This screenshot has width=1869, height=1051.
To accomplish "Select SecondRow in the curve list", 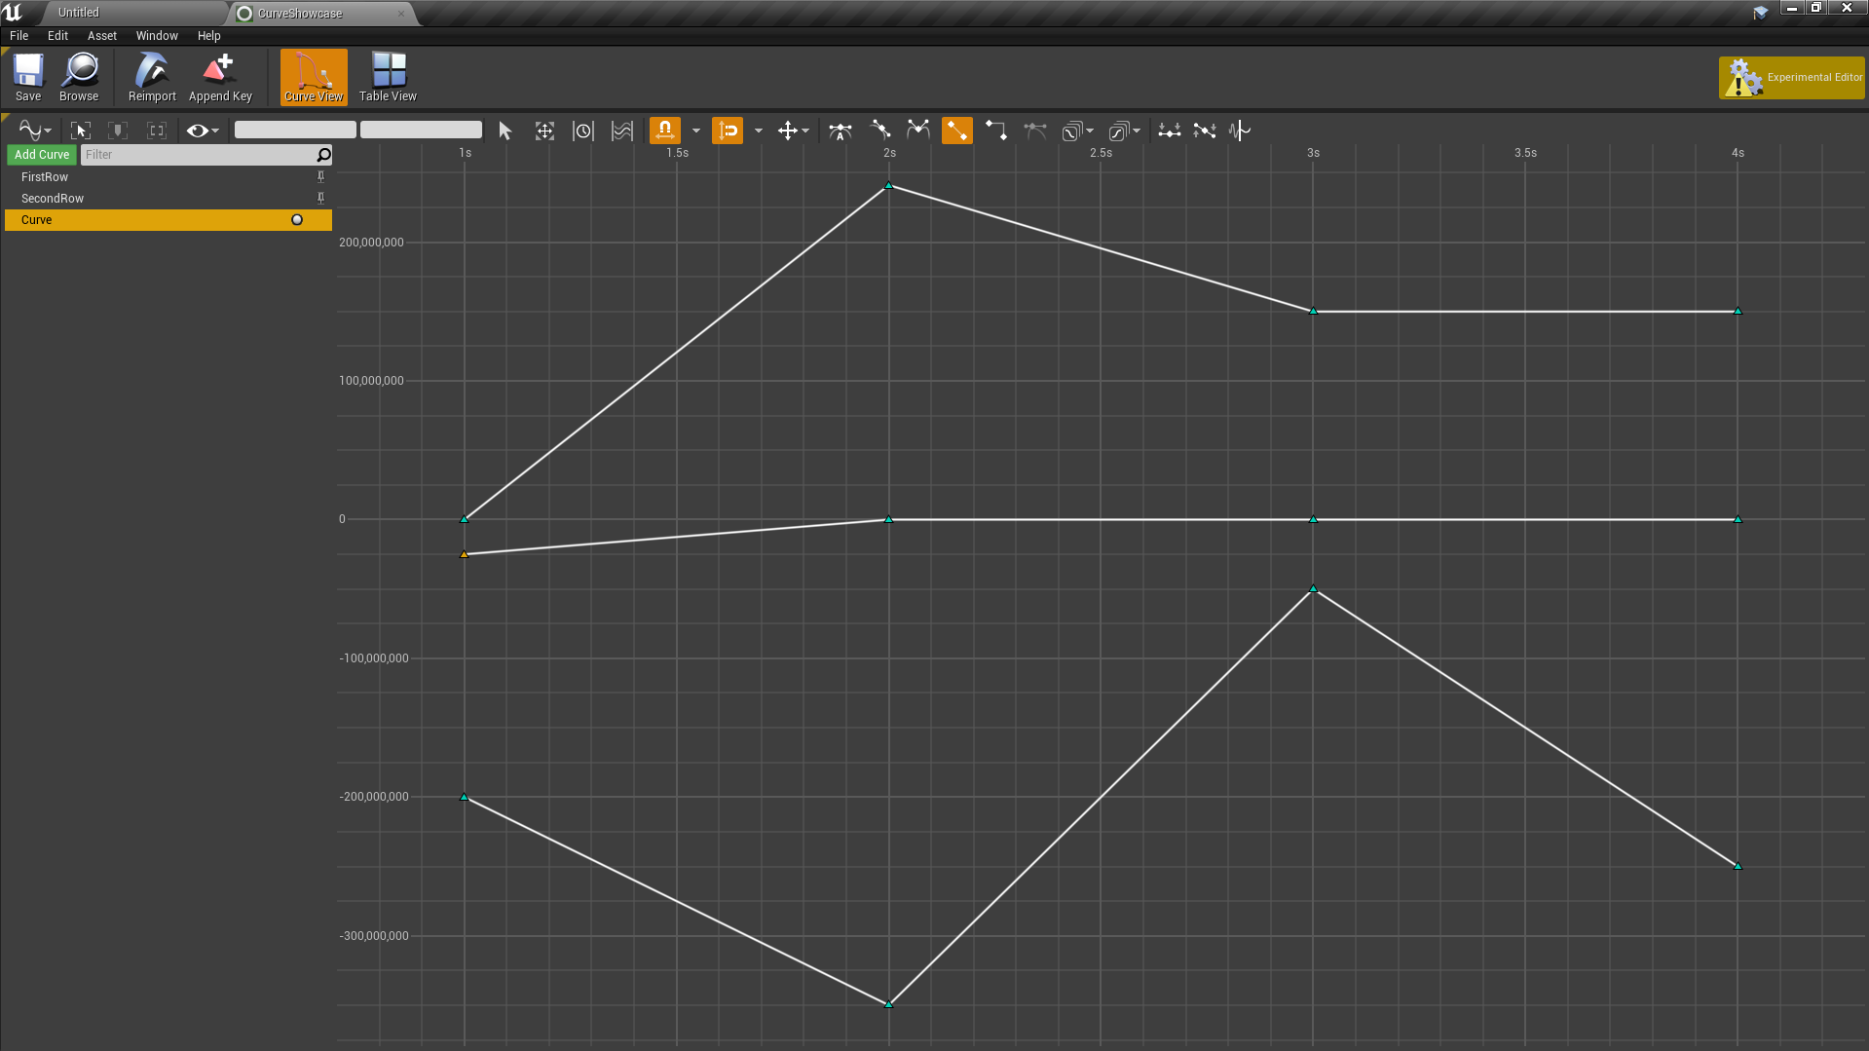I will [53, 199].
